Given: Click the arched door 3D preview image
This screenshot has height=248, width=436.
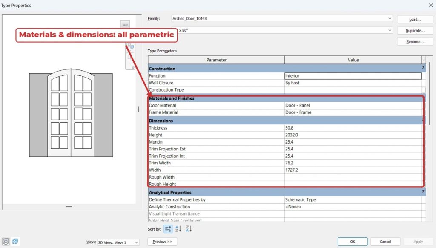Looking at the screenshot, I should click(71, 113).
